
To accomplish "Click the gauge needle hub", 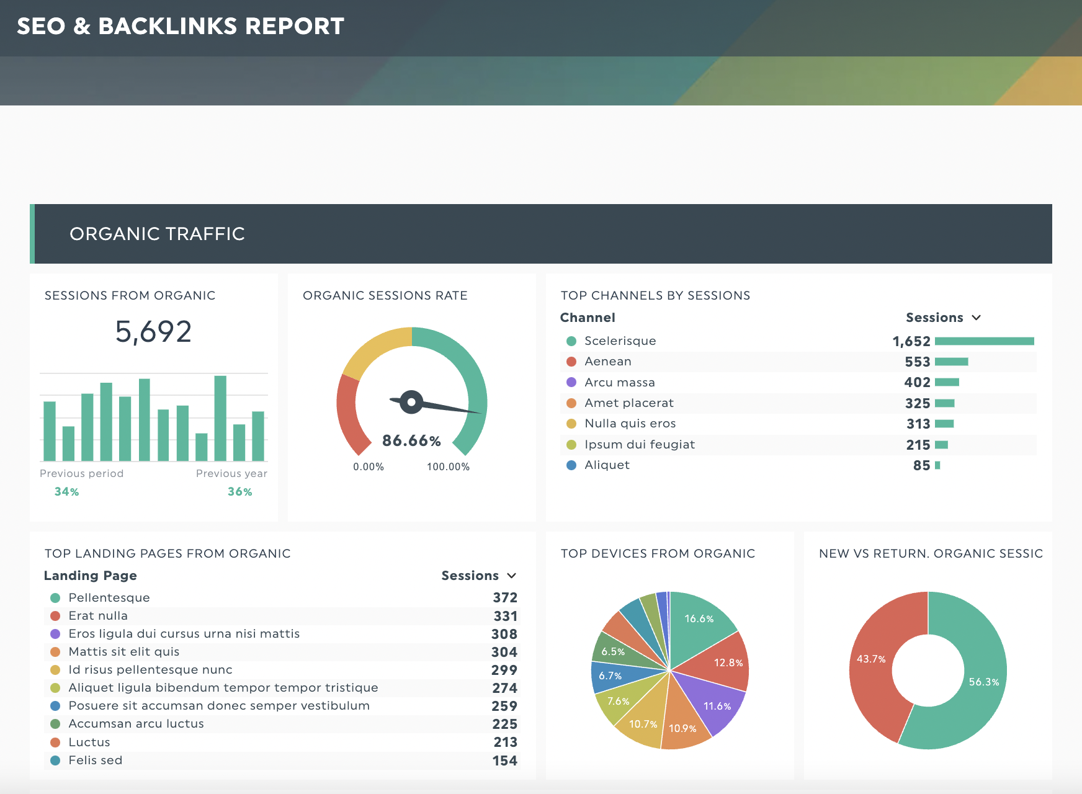I will point(411,402).
